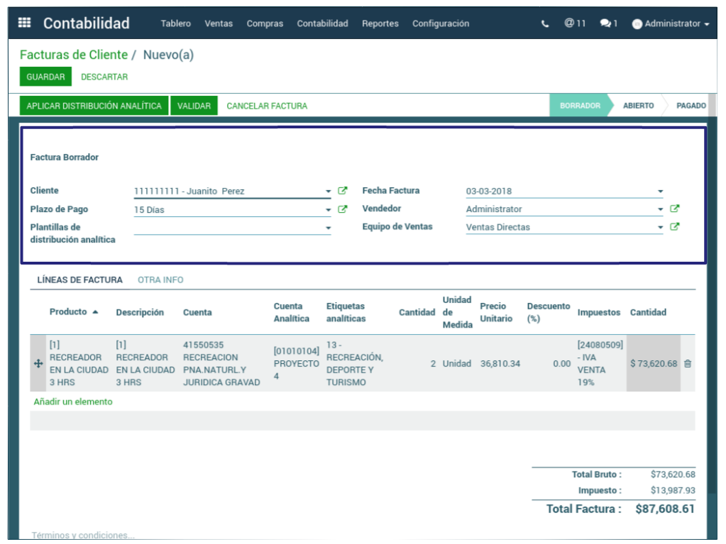Switch to the Otra Info tab
The image size is (726, 544).
click(160, 280)
